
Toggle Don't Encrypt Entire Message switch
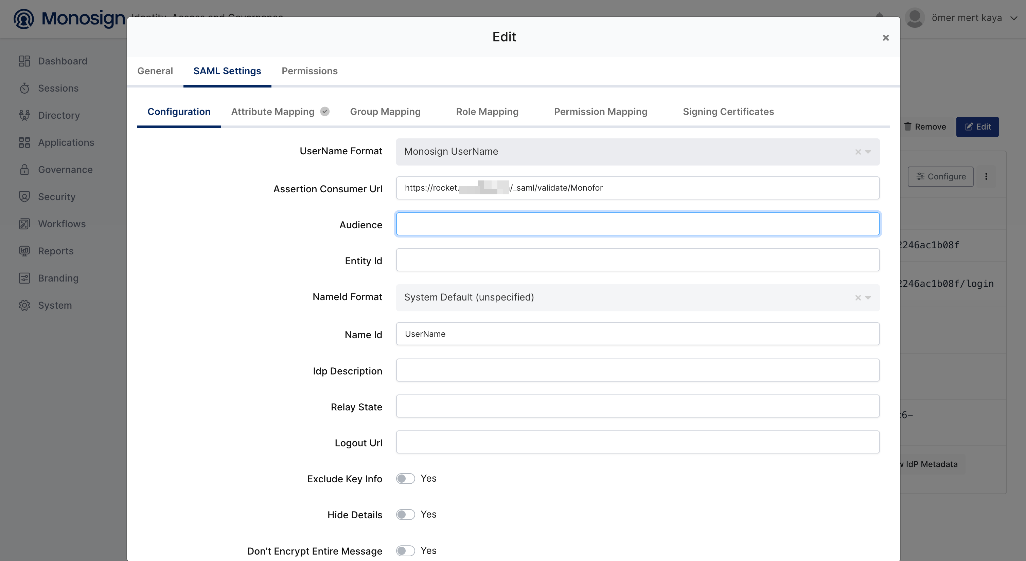click(405, 551)
